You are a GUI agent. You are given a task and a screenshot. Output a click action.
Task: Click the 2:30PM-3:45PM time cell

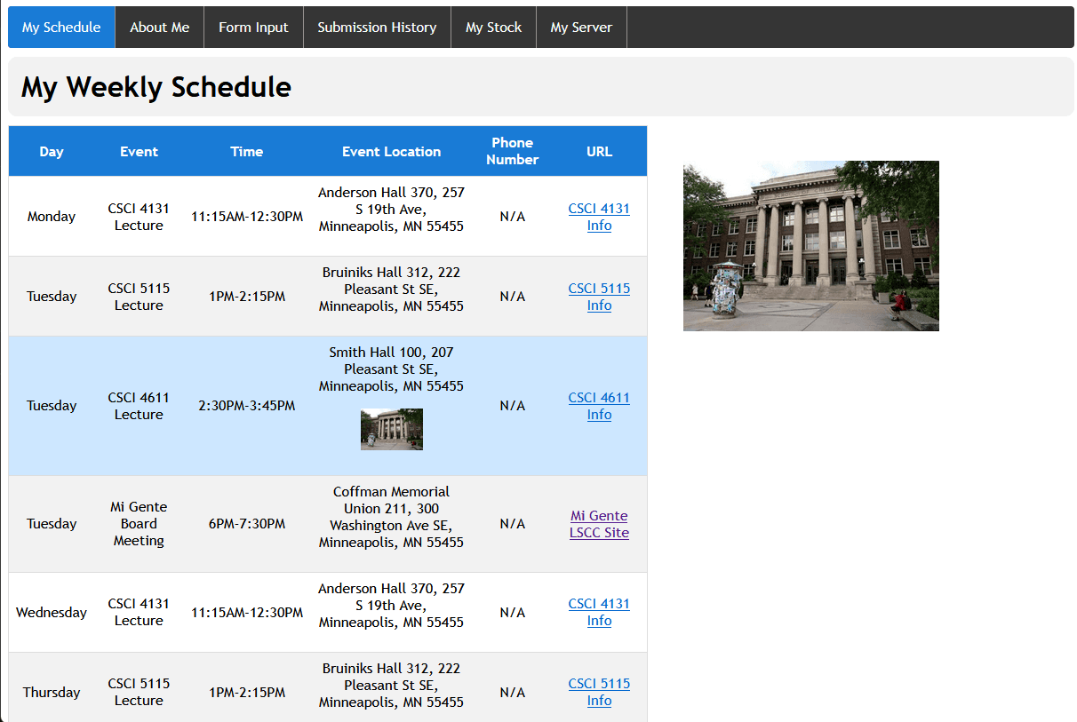click(247, 406)
